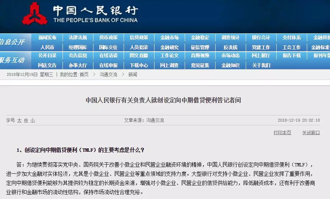330x199 pixels.
Task: Open 图文直播 navigation item
Action: click(x=139, y=56)
